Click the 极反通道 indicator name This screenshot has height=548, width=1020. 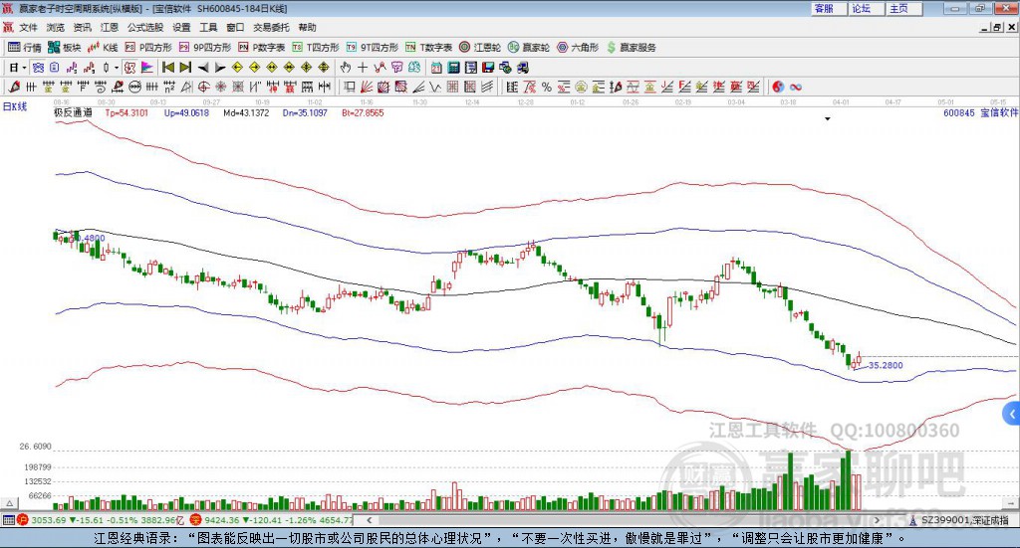pyautogui.click(x=72, y=112)
